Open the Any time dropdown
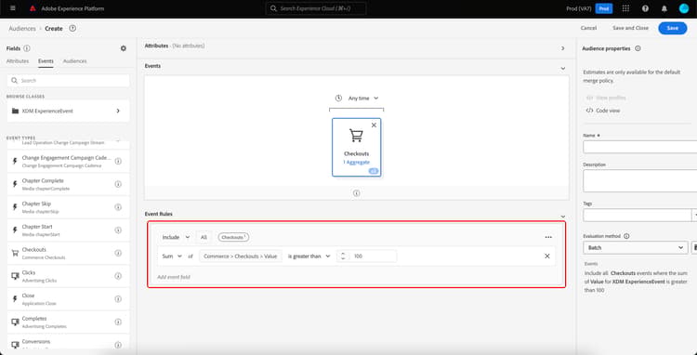The width and height of the screenshot is (697, 355). tap(362, 99)
